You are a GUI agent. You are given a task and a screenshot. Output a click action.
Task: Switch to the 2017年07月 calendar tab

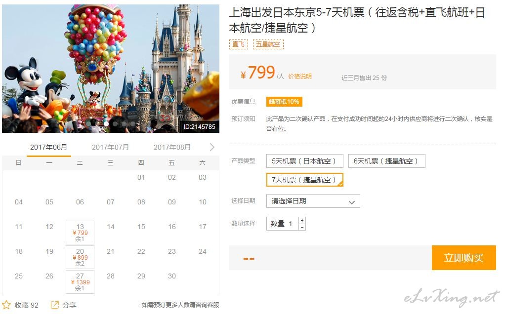[110, 147]
